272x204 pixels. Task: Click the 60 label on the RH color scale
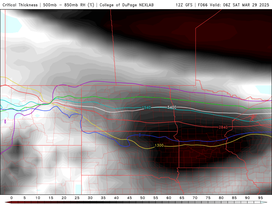coord(169,198)
